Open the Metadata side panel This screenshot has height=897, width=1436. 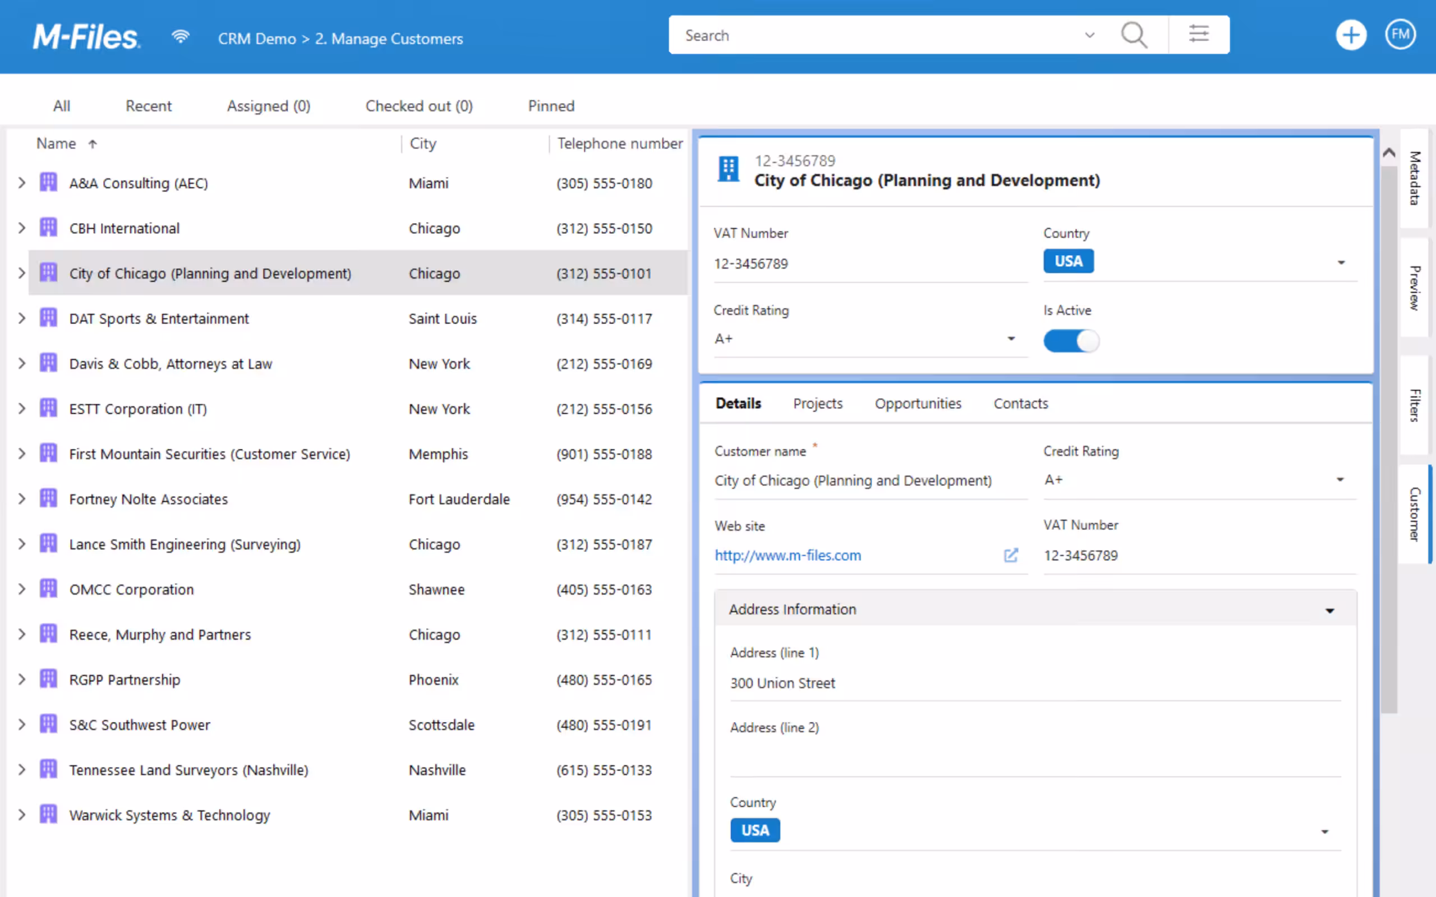click(x=1415, y=178)
